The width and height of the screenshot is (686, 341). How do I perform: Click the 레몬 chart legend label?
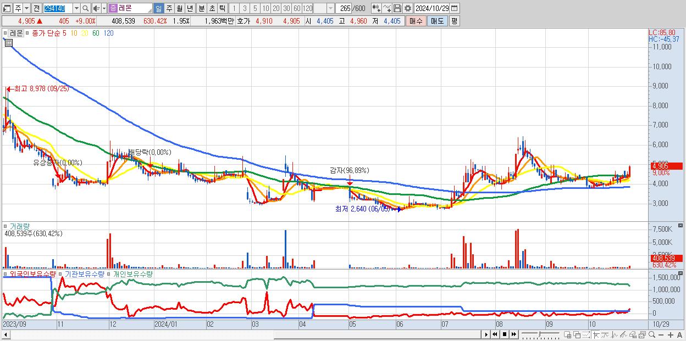[16, 33]
